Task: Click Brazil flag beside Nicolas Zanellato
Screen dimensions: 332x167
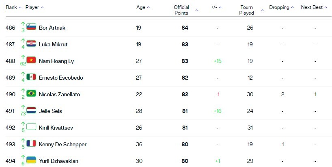Action: click(31, 93)
